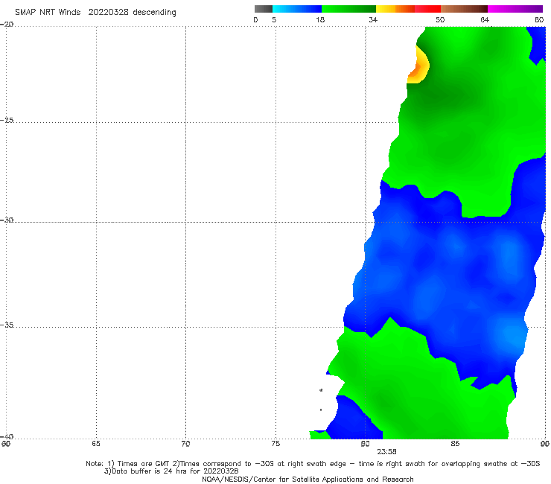Click the longitude label "65"
Viewport: 551px width, 484px height.
pos(96,444)
